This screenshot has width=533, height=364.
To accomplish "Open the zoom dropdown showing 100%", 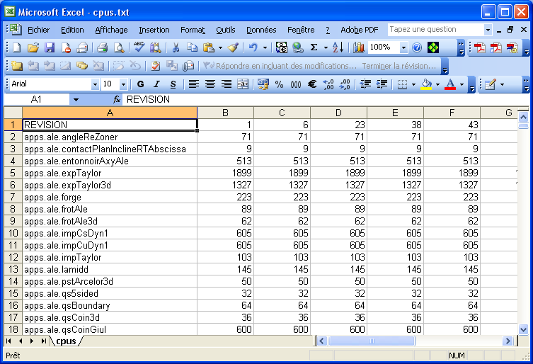I will pyautogui.click(x=404, y=47).
